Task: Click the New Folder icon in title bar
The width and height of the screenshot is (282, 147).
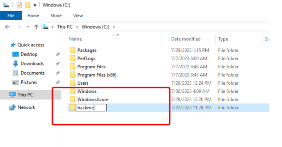Action: click(x=28, y=5)
